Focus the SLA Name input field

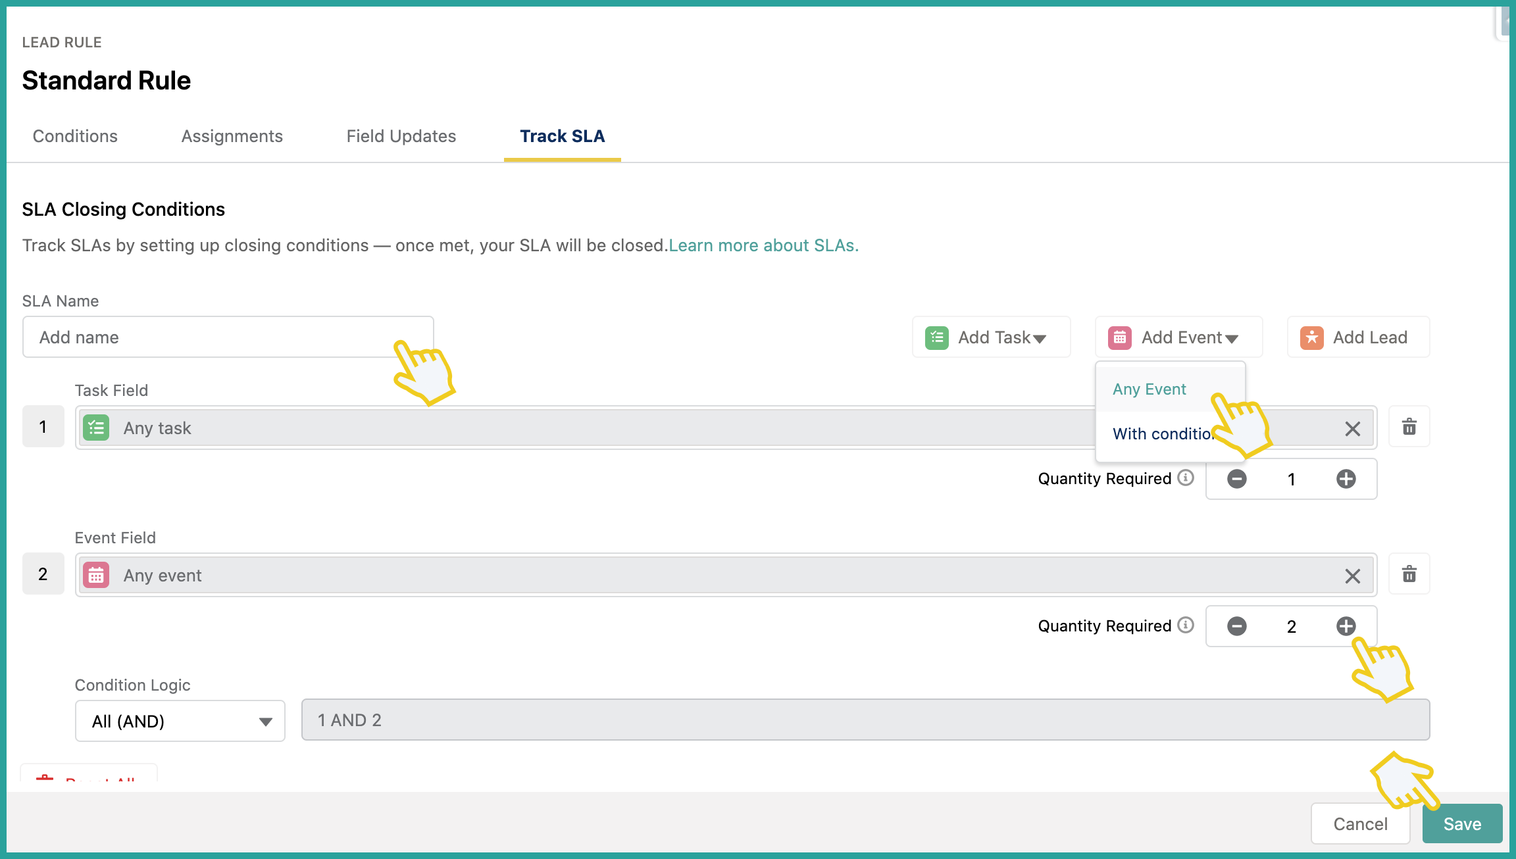pos(228,337)
